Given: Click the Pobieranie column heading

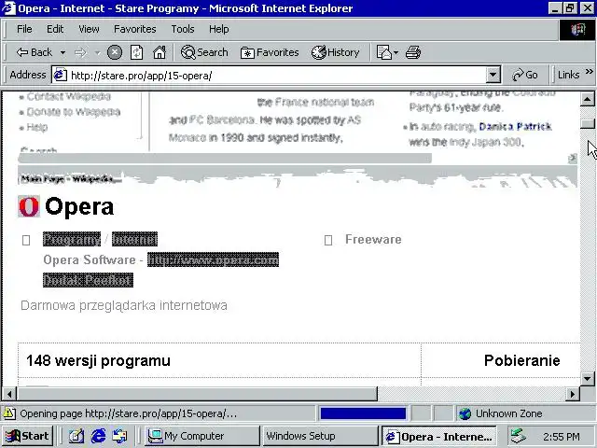Looking at the screenshot, I should pyautogui.click(x=522, y=360).
